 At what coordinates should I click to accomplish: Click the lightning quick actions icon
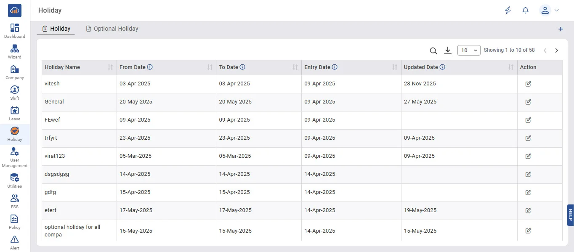click(x=508, y=11)
